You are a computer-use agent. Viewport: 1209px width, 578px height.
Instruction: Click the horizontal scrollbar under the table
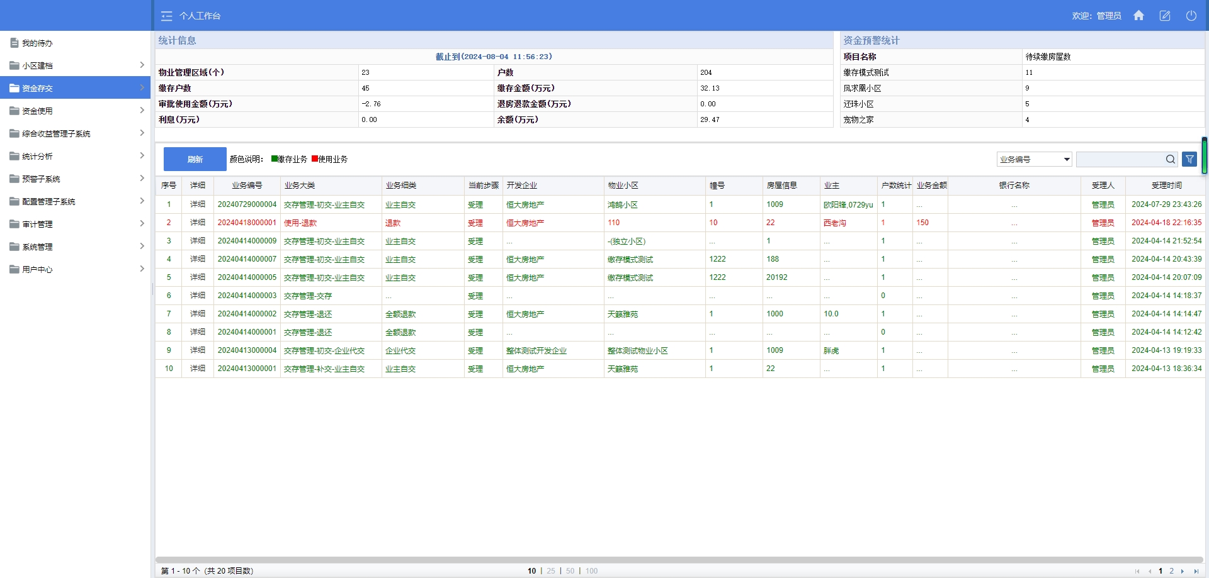[x=679, y=560]
